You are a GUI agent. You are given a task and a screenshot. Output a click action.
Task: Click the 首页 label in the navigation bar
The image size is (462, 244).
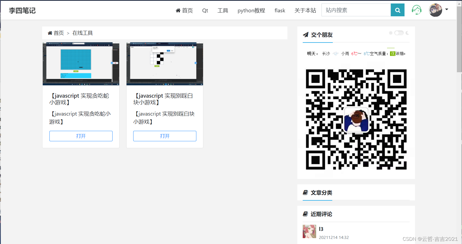(x=187, y=10)
